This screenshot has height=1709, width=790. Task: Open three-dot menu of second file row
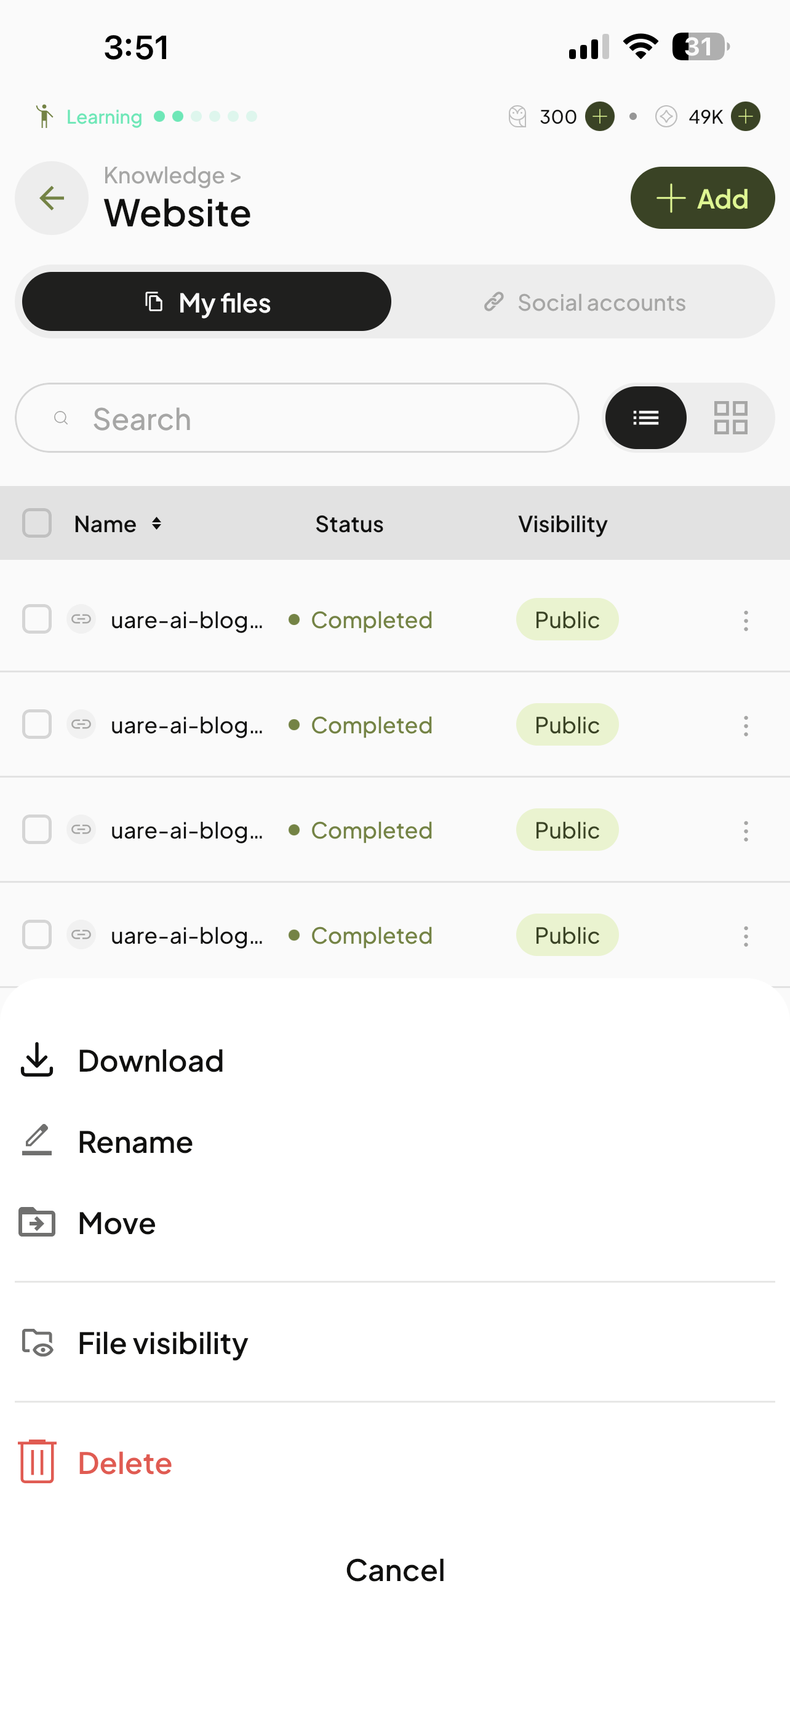point(746,725)
